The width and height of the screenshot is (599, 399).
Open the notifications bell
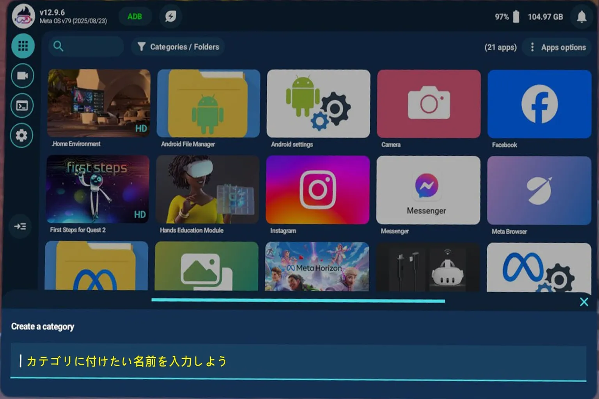point(581,17)
